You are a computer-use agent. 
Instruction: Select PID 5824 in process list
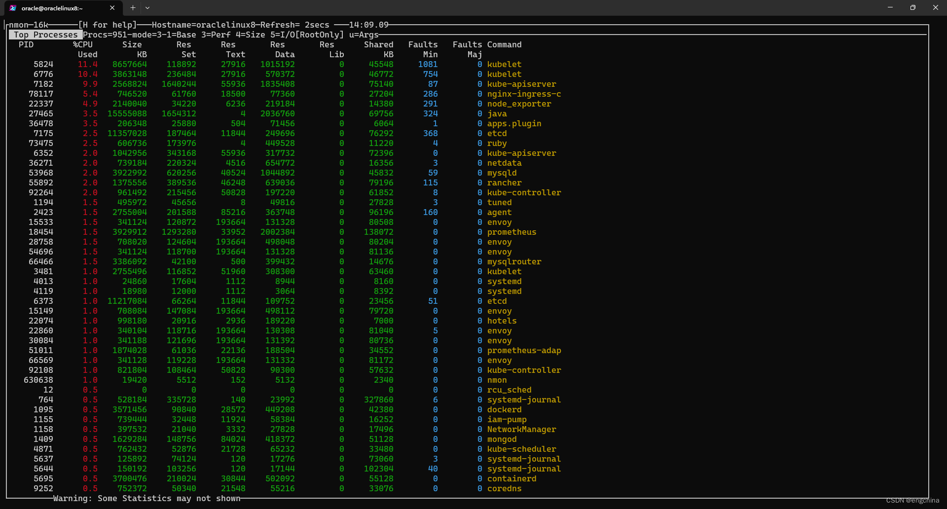pyautogui.click(x=43, y=64)
